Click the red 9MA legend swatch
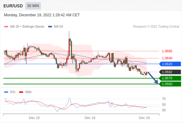 coord(21,92)
